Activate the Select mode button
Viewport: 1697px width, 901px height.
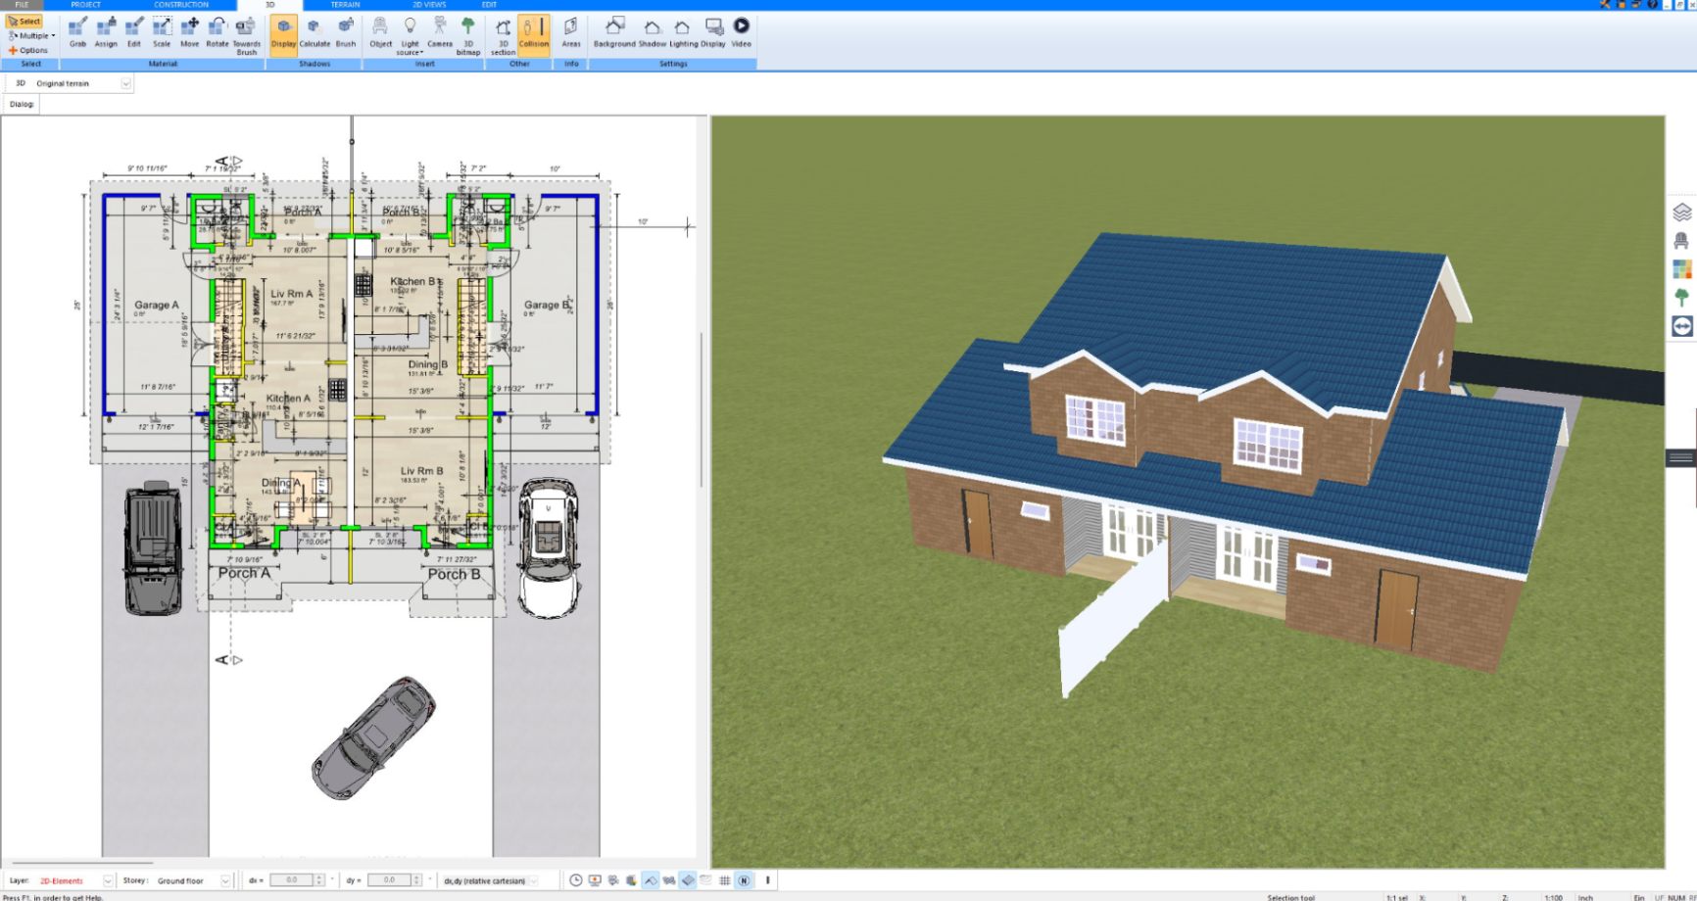coord(24,21)
